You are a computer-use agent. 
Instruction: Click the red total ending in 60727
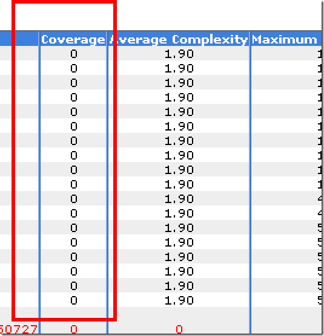click(19, 329)
